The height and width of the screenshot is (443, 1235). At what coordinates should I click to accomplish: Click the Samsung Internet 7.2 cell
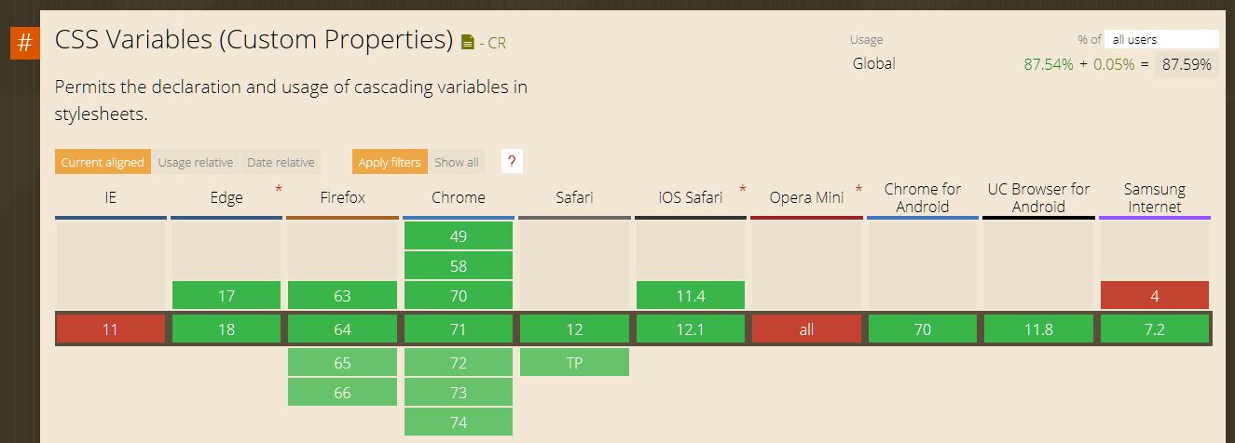[x=1155, y=329]
